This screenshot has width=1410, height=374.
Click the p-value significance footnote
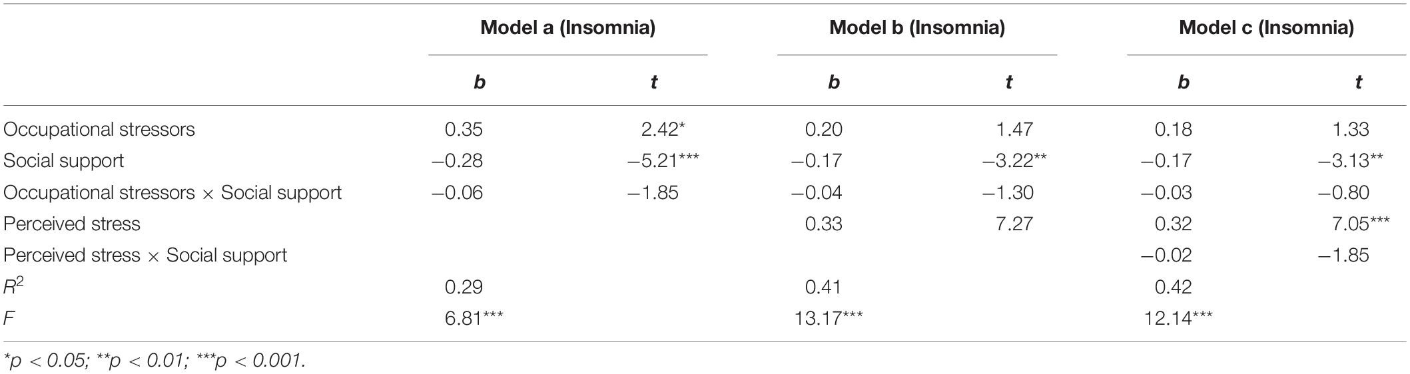155,361
